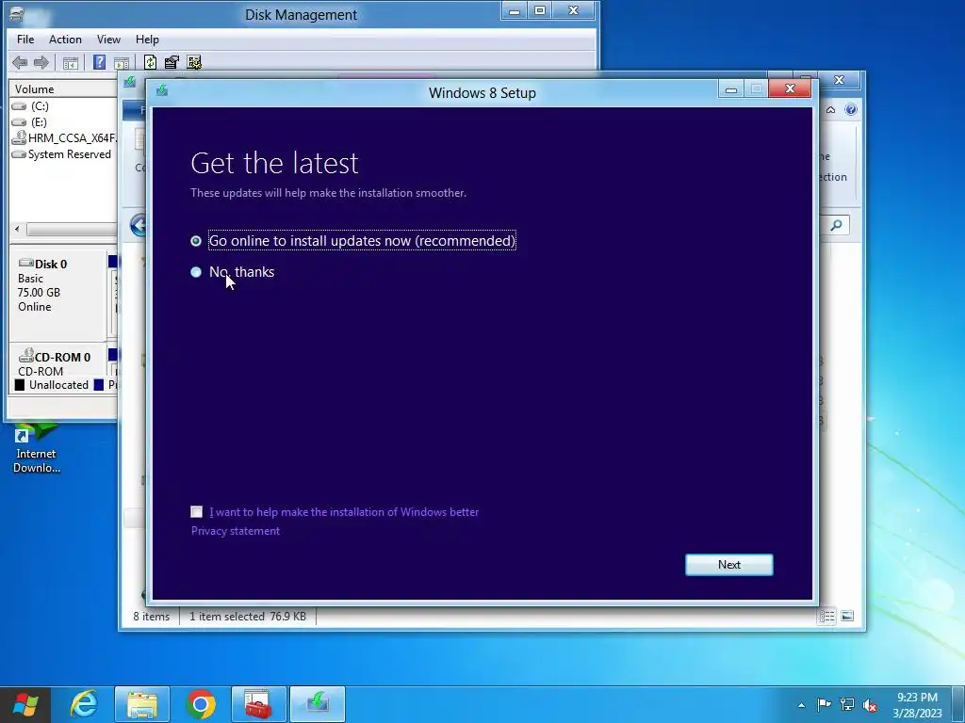Toggle action pane icon in Disk Management
This screenshot has height=723, width=965.
pyautogui.click(x=122, y=63)
